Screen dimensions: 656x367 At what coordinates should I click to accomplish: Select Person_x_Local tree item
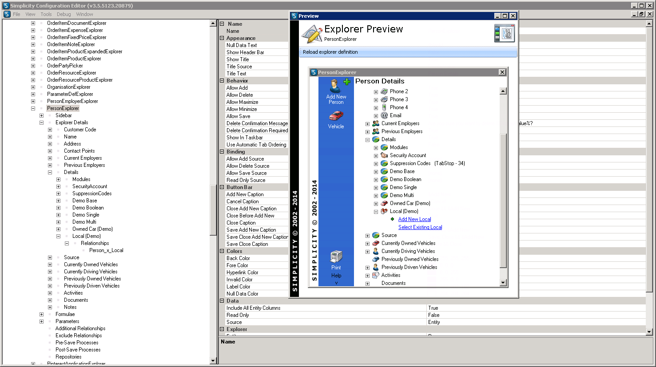pos(106,250)
